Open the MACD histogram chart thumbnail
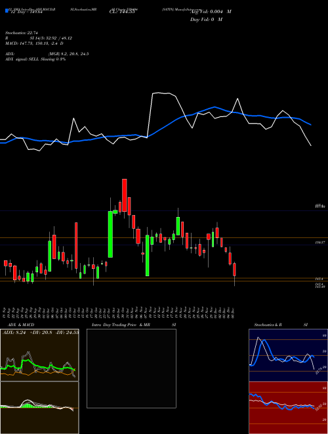The width and height of the screenshot is (328, 434). 39,408
